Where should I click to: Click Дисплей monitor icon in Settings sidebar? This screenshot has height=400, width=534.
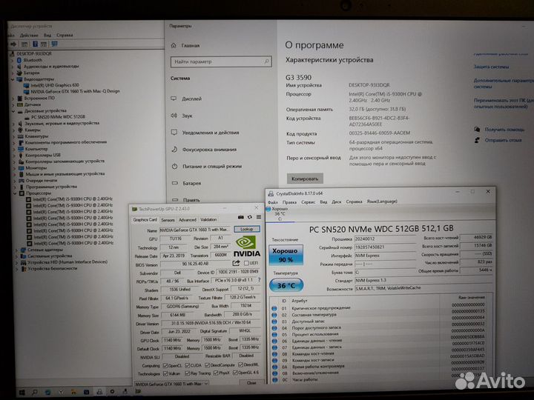coord(174,99)
